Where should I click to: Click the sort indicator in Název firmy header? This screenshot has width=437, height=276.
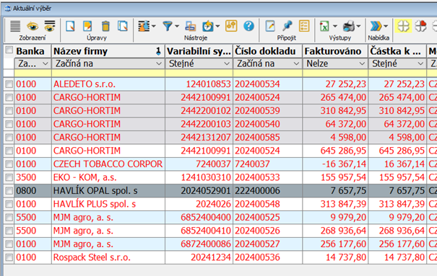(158, 51)
